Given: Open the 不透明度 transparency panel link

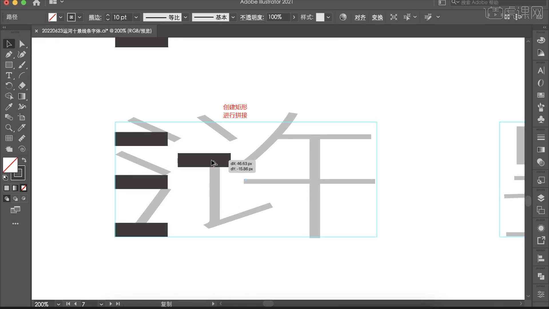Looking at the screenshot, I should tap(252, 17).
